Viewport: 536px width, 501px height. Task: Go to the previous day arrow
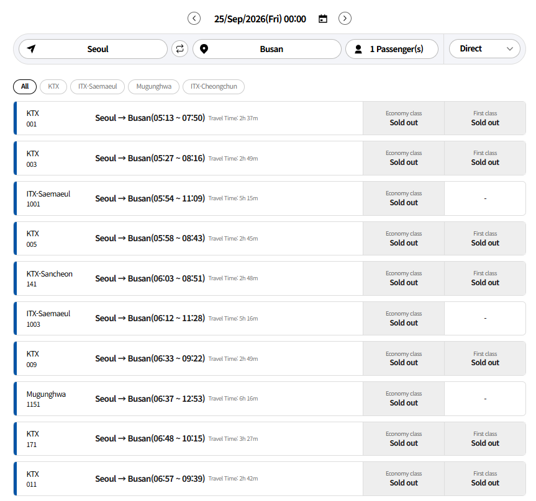click(x=194, y=19)
